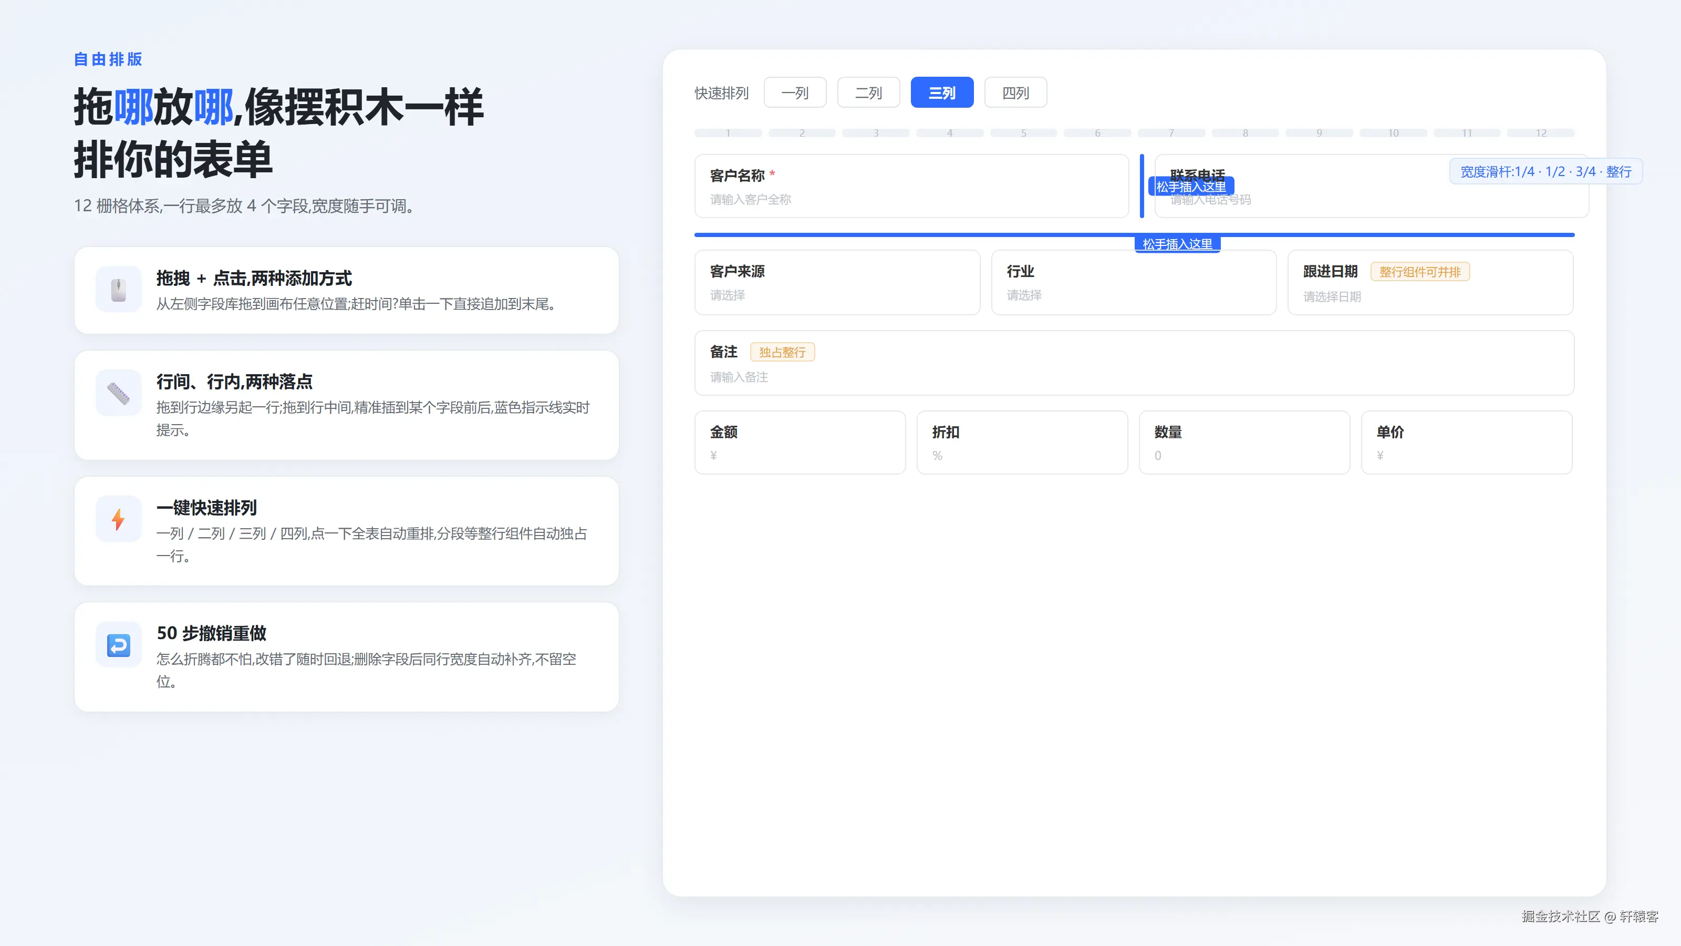The width and height of the screenshot is (1681, 946).
Task: Click the 宽度滑杆 width slider tooltip
Action: point(1546,172)
